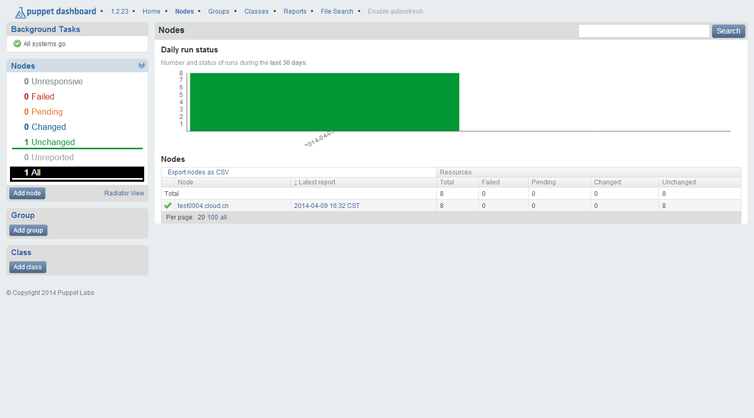Filter by Pending nodes
The width and height of the screenshot is (754, 418).
(44, 112)
